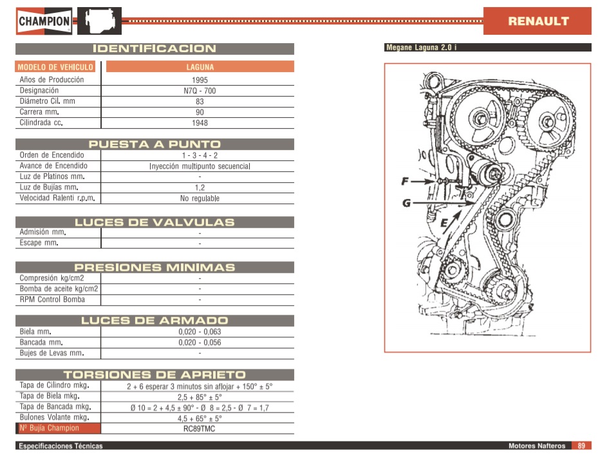Image resolution: width=605 pixels, height=457 pixels.
Task: Select the designation value N7Q - 700
Action: coord(200,91)
